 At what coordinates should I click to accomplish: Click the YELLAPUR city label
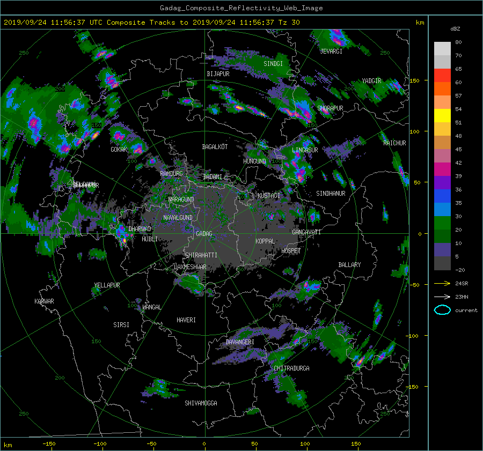pos(107,285)
